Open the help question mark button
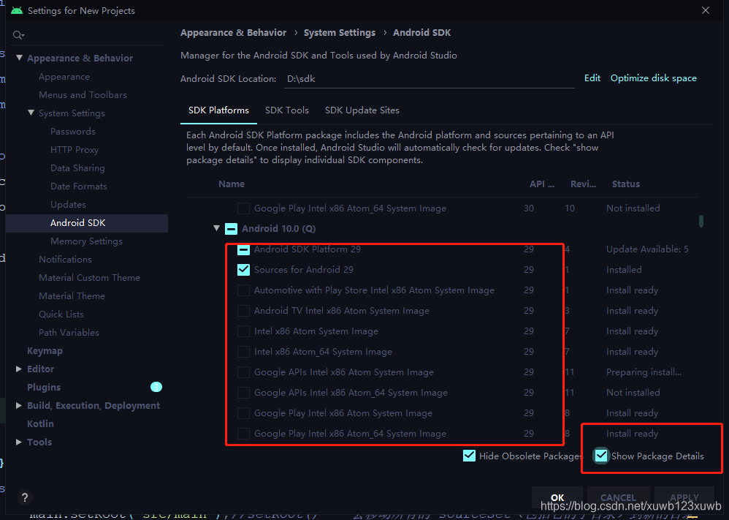 coord(25,497)
